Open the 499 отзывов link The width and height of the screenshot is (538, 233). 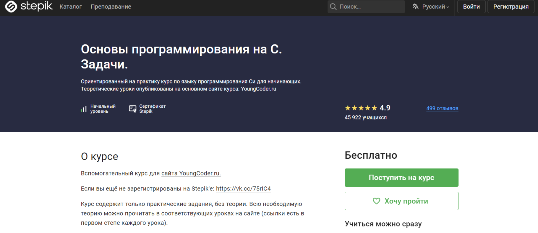point(442,108)
